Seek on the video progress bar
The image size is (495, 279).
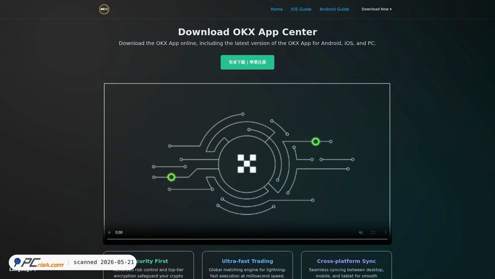point(247,239)
